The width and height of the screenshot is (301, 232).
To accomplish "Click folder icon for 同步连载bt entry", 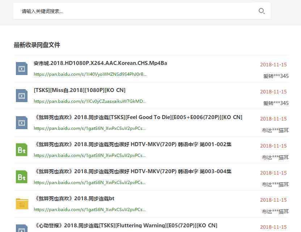I will [22, 204].
